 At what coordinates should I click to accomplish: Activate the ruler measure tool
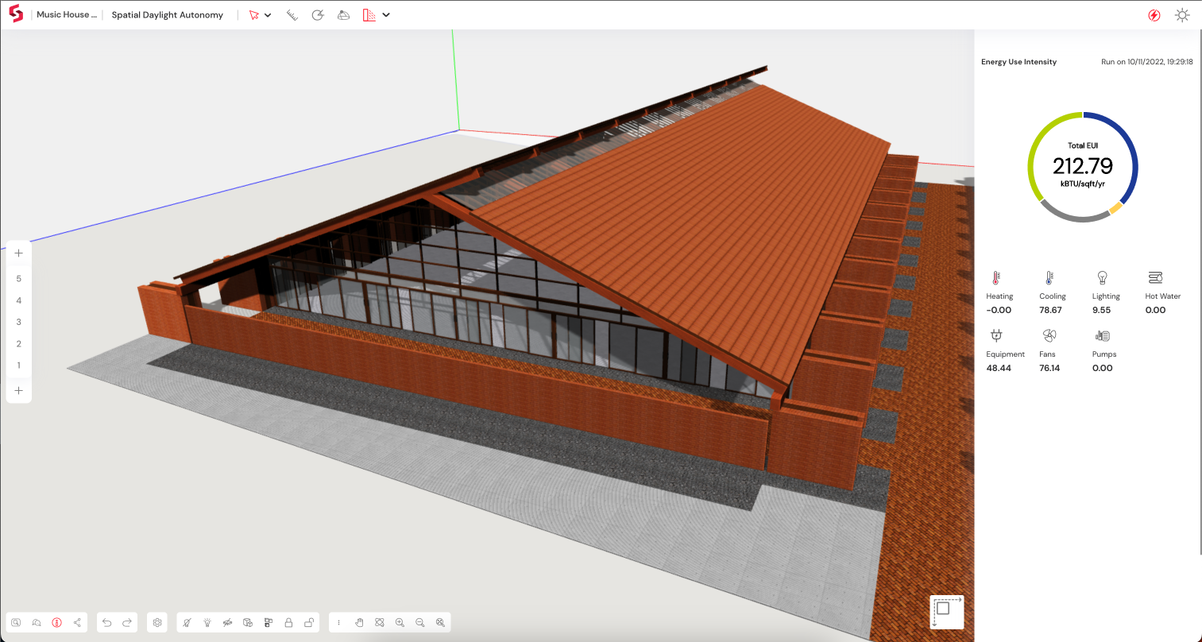tap(292, 15)
